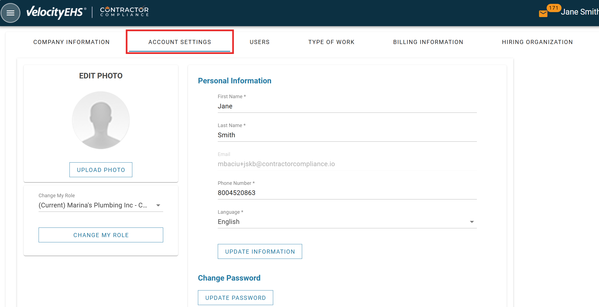Click the Change My Role button

(101, 235)
